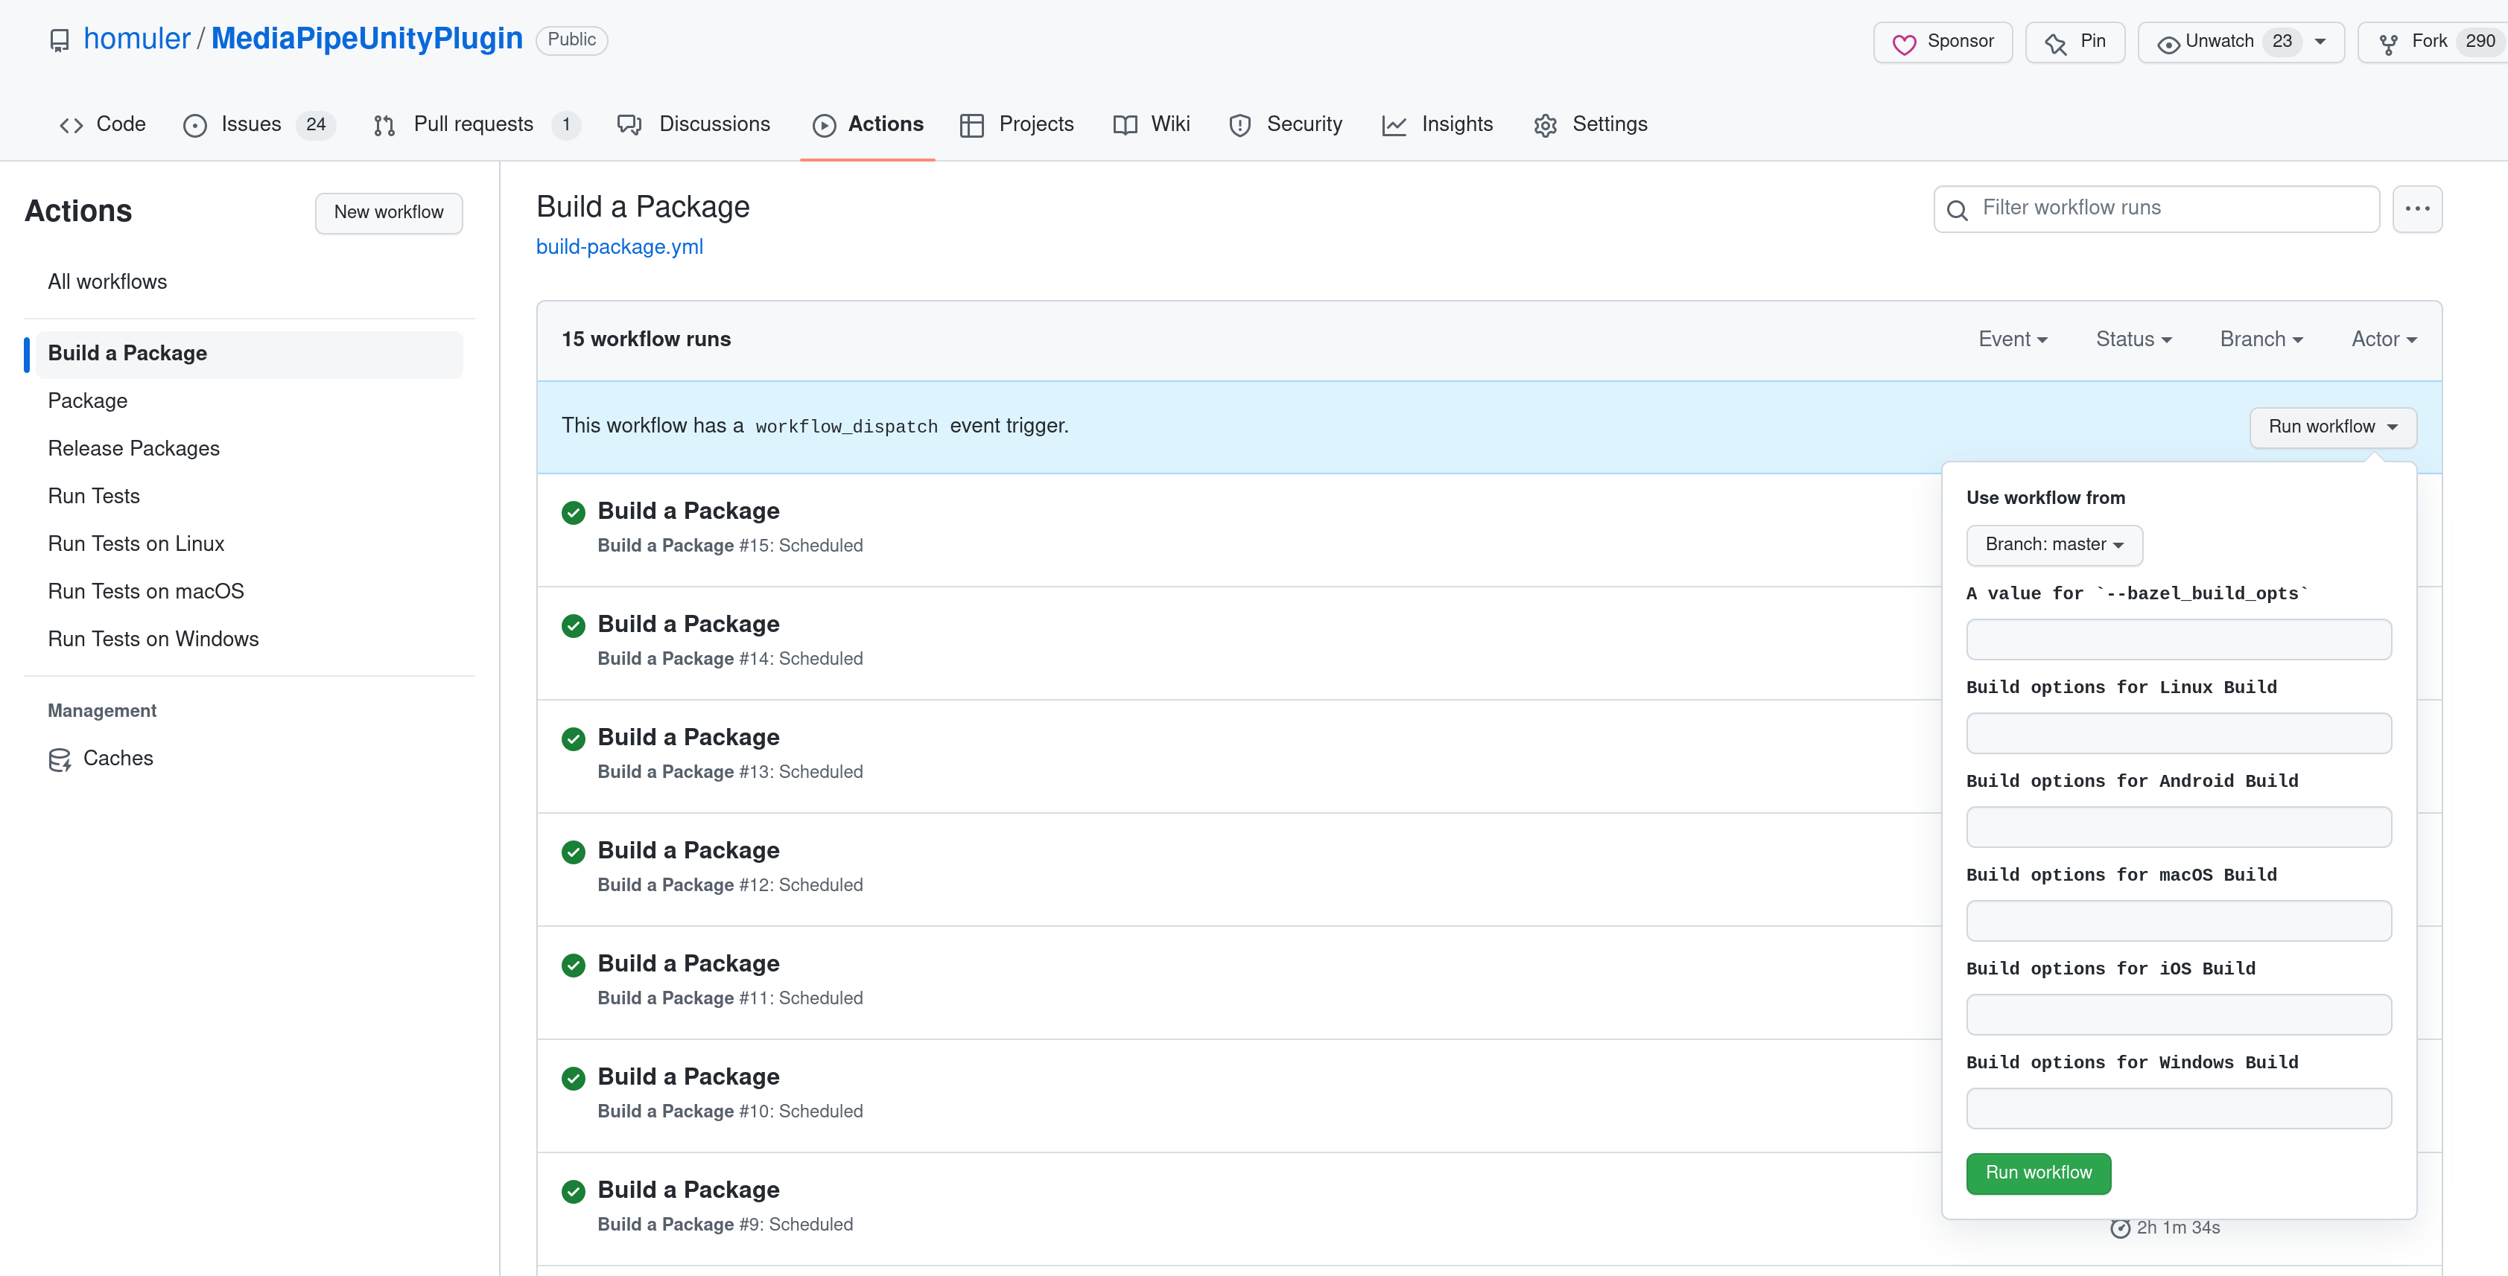This screenshot has height=1276, width=2508.
Task: Click the search magnifier in the filter box
Action: point(1958,209)
